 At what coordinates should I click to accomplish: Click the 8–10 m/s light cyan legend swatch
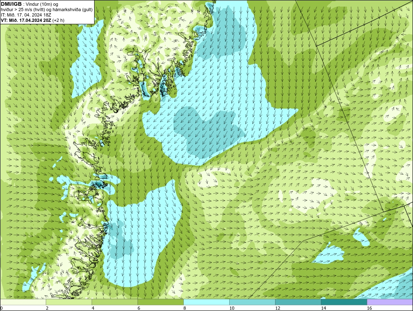tap(206, 302)
